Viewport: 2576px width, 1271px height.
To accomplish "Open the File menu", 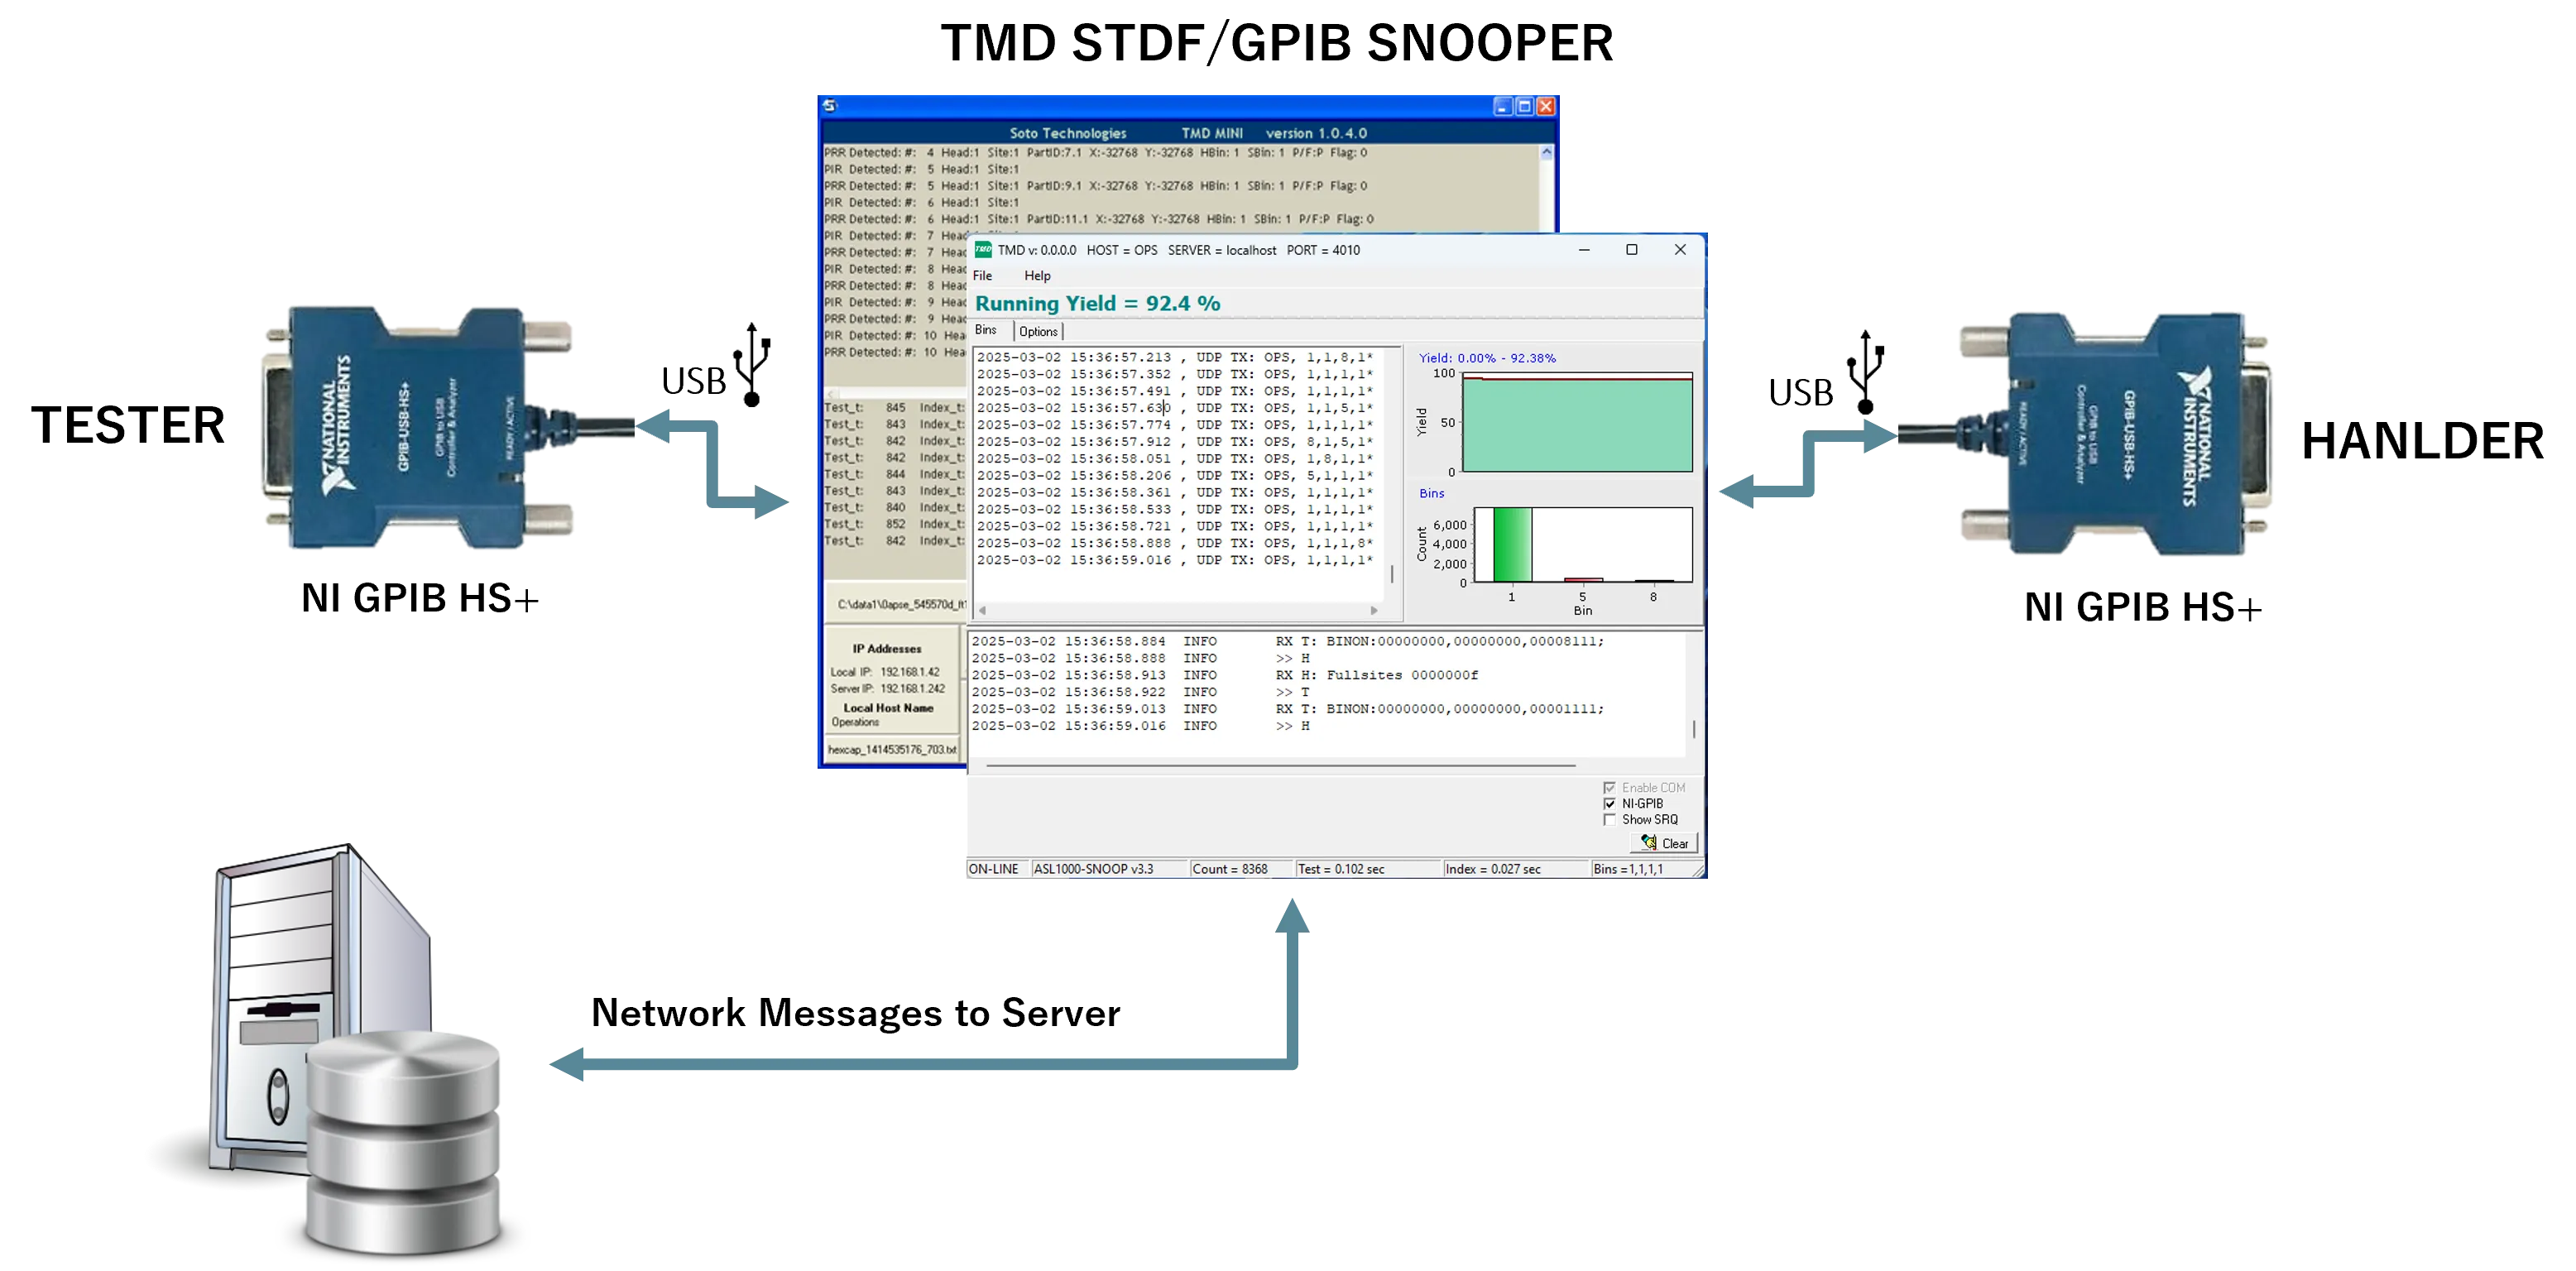I will click(x=982, y=276).
